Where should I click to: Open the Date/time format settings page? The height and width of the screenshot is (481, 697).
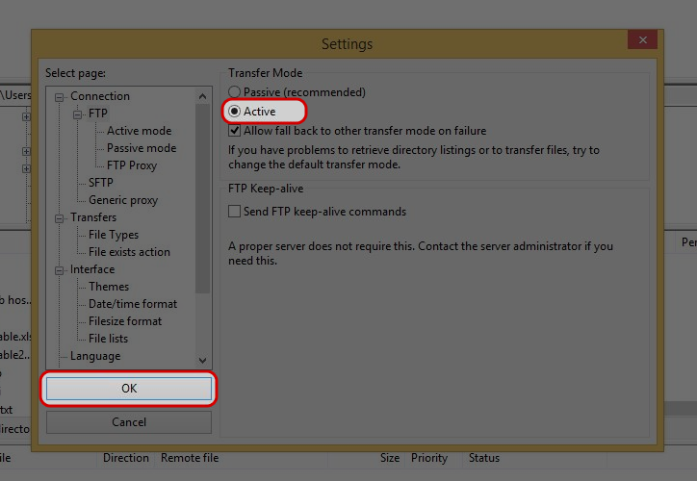point(133,304)
